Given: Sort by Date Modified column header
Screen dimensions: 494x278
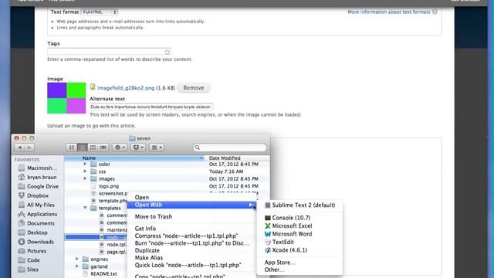Looking at the screenshot, I should [237, 158].
